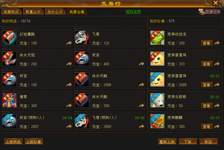Click the 上架珍兽 button

coord(34,142)
